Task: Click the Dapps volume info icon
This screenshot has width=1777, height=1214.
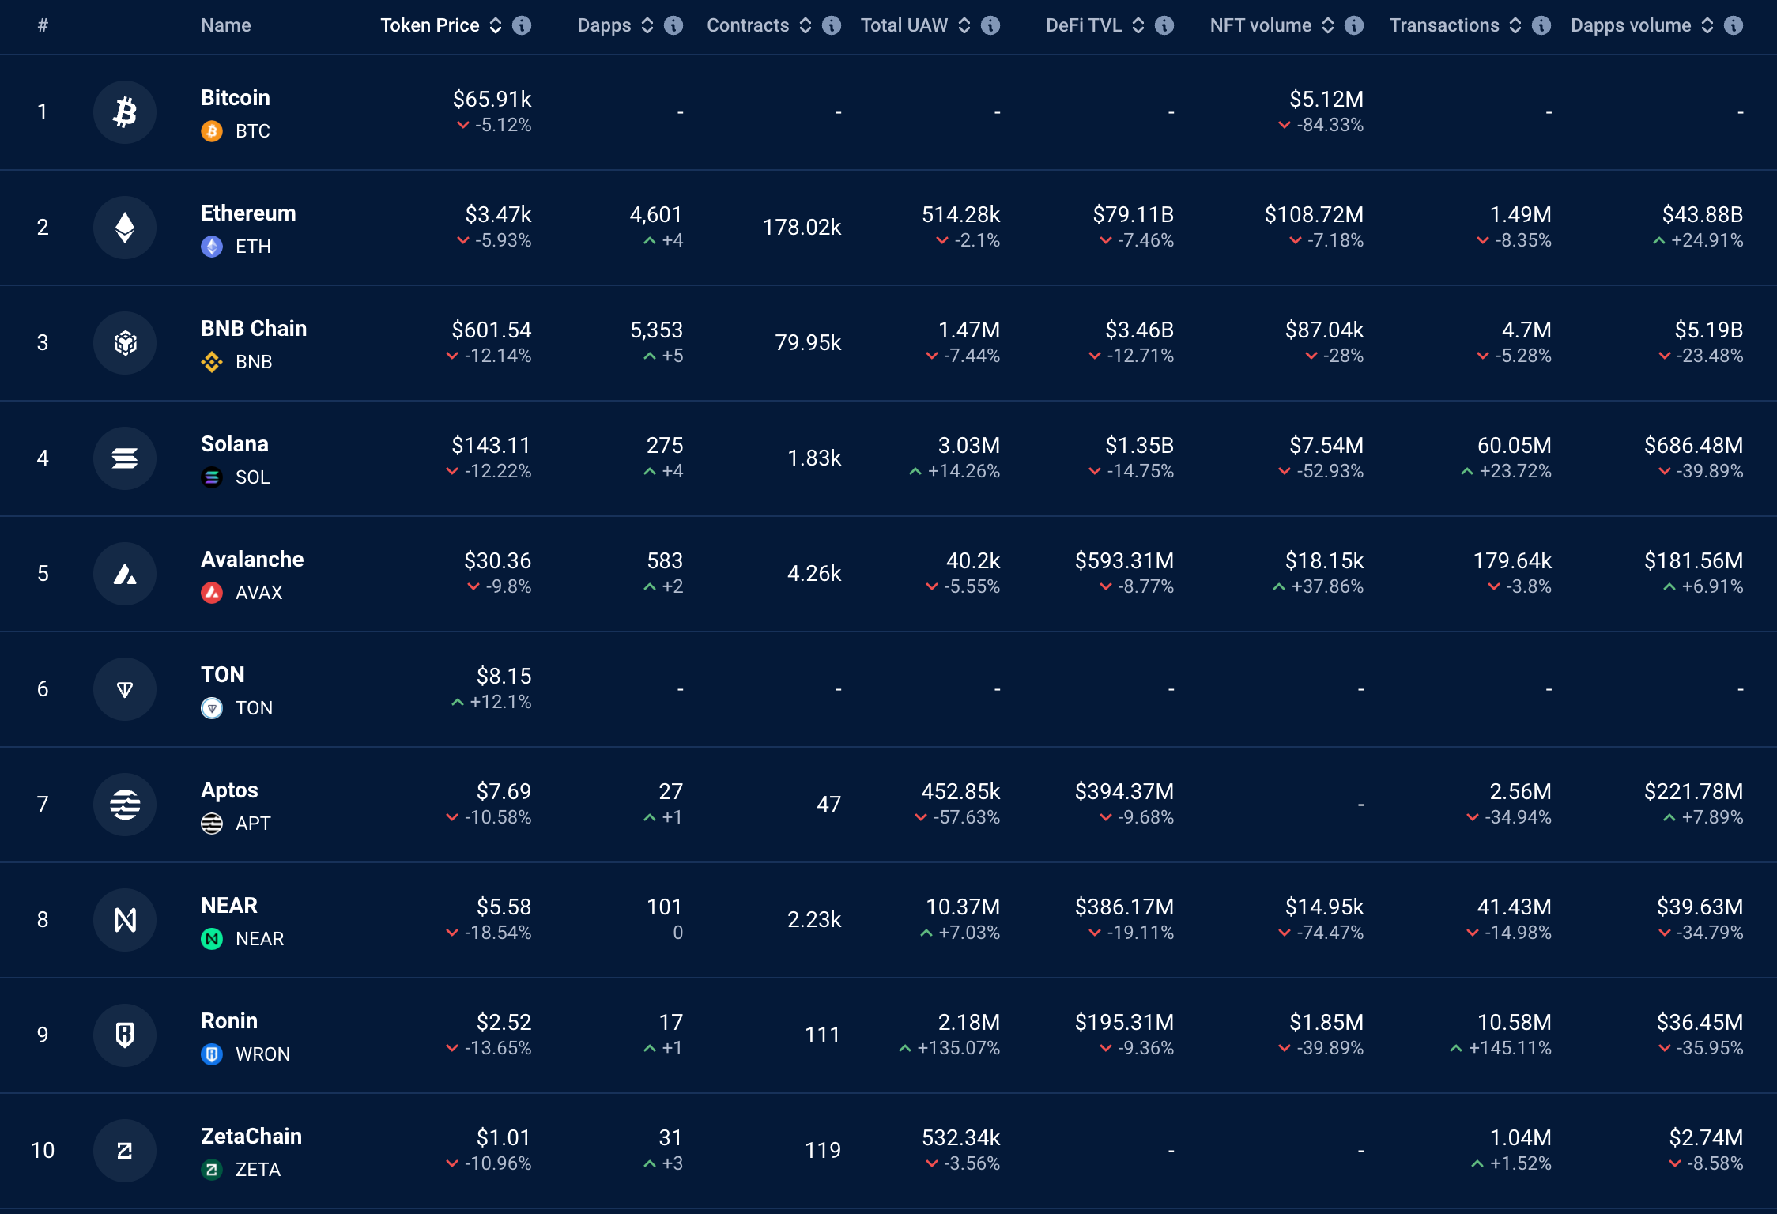Action: 1734,25
